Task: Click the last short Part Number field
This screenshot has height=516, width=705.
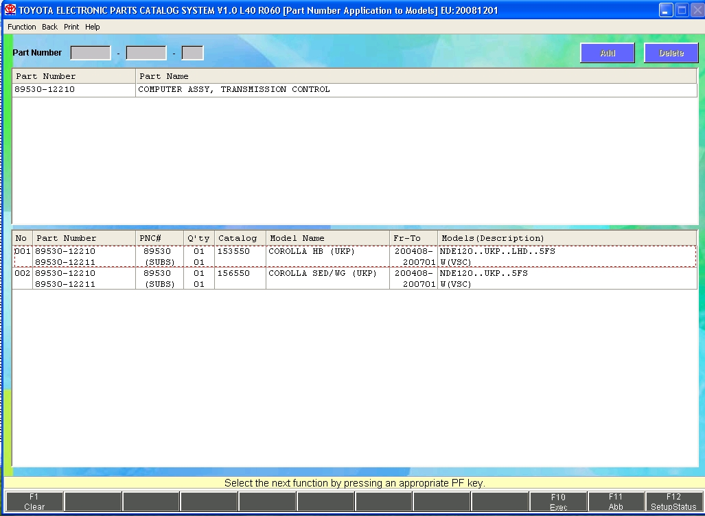Action: [193, 53]
